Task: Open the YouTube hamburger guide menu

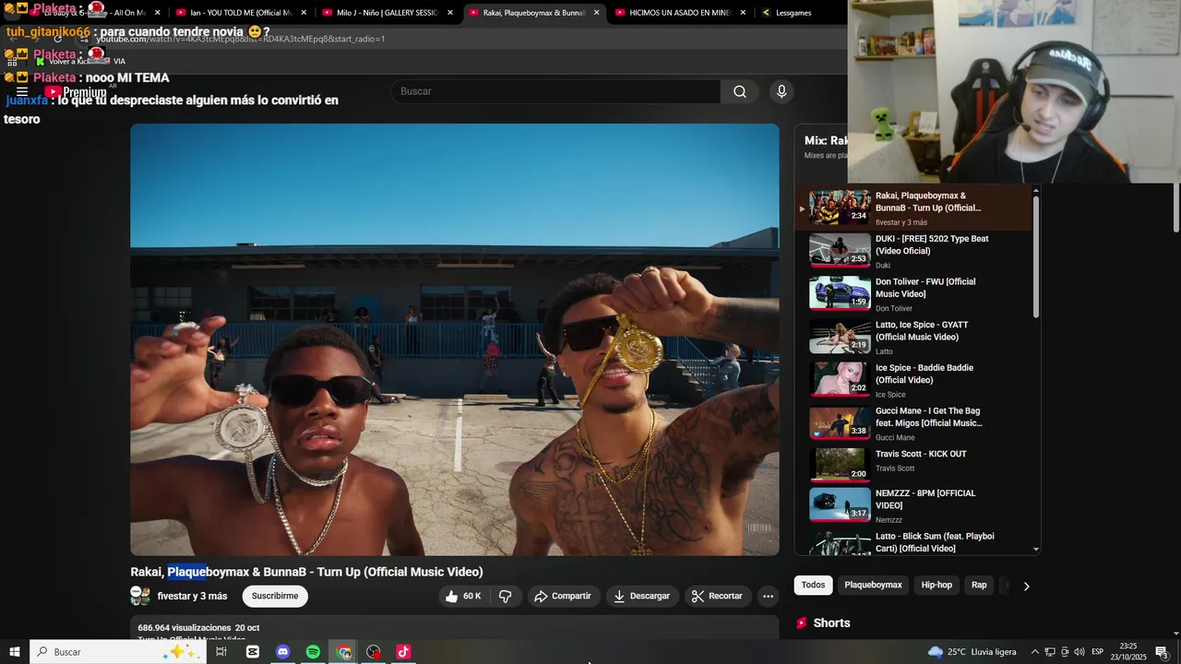Action: (21, 92)
